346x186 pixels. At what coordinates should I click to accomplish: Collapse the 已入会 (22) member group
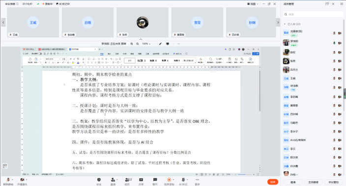coord(285,24)
